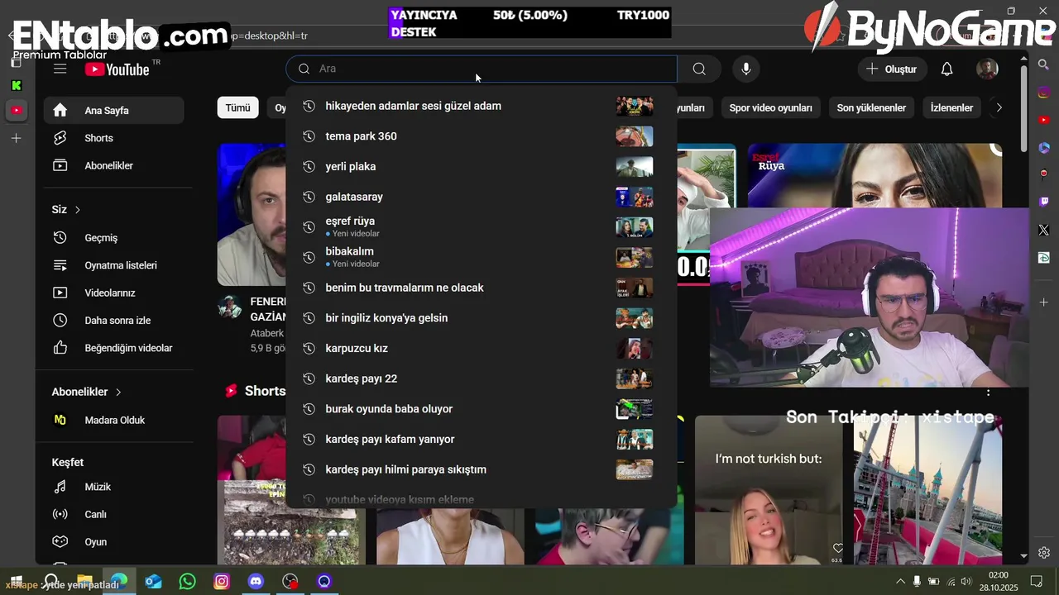The image size is (1059, 595).
Task: Add a new app to browser sidebar
Action: tap(1043, 302)
